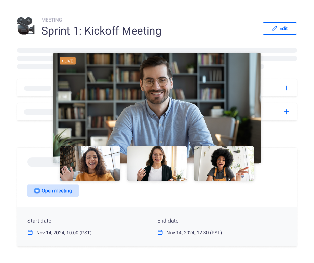The height and width of the screenshot is (263, 314).
Task: Click the Sprint 1: Kickoff Meeting title
Action: (101, 31)
